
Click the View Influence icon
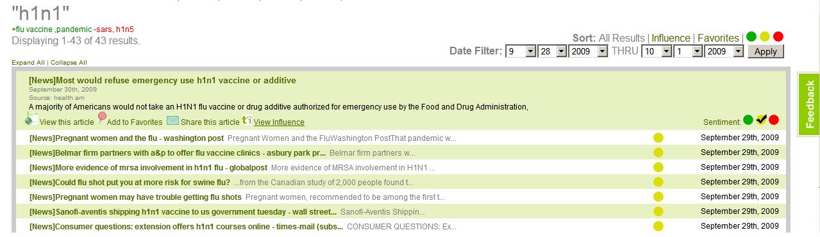pyautogui.click(x=246, y=120)
